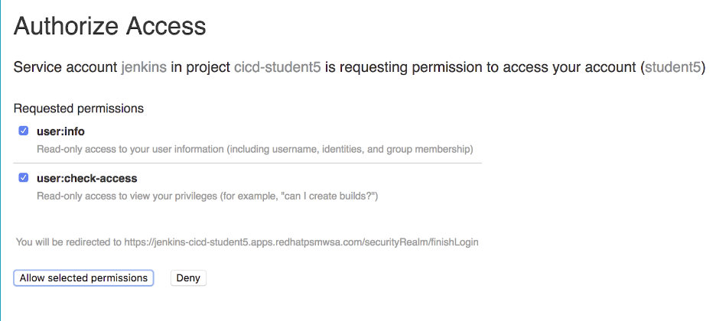Click the jenkins service account name

(143, 67)
